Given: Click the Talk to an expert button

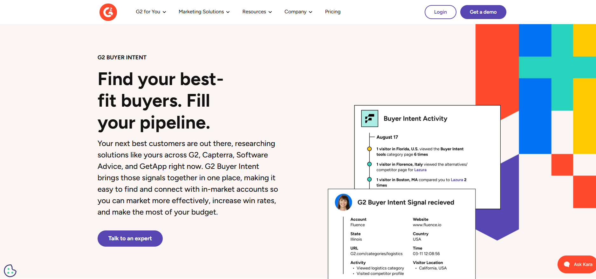Looking at the screenshot, I should click(x=130, y=238).
